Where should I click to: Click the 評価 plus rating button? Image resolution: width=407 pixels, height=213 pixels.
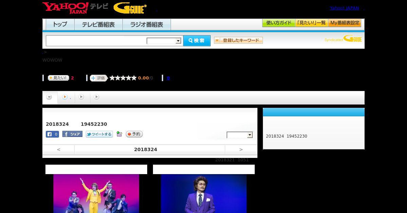point(98,78)
